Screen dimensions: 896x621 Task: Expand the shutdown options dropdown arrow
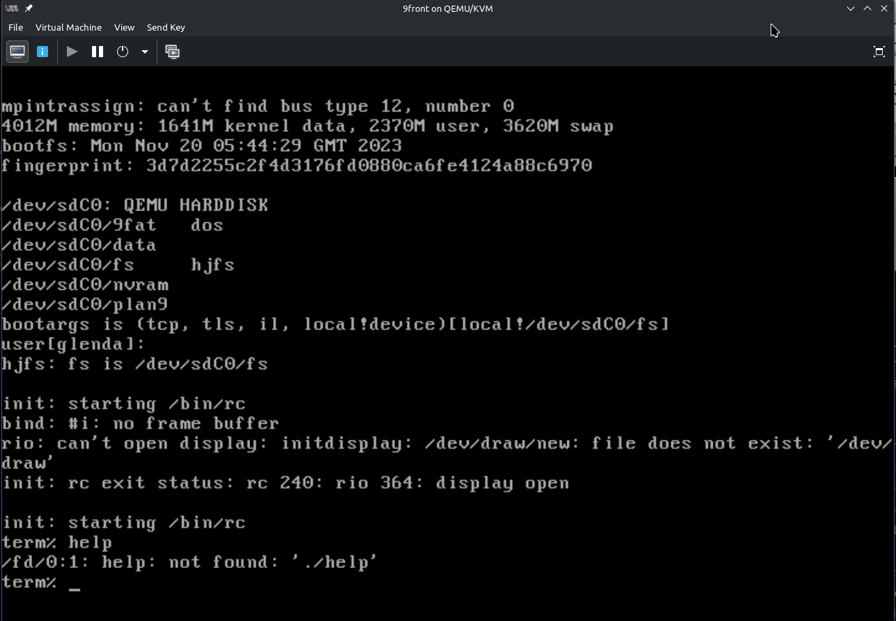coord(145,52)
